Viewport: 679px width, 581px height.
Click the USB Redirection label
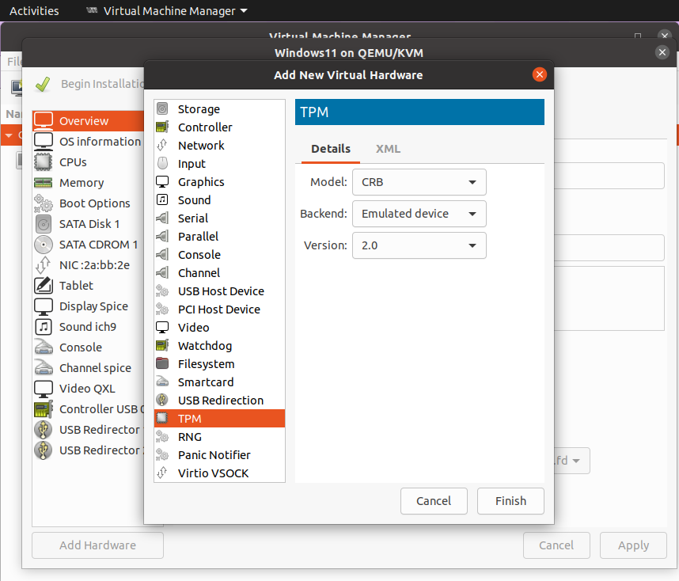point(221,401)
